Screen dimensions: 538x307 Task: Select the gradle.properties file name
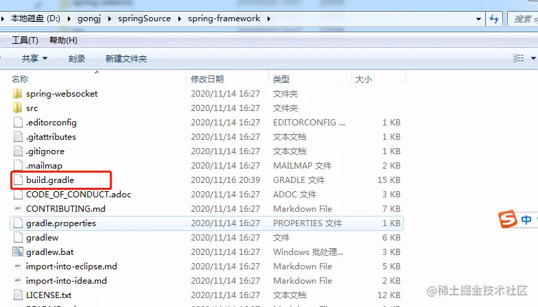pos(61,223)
